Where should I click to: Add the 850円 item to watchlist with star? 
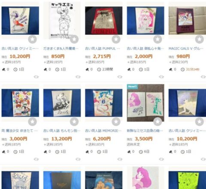coord(74,39)
